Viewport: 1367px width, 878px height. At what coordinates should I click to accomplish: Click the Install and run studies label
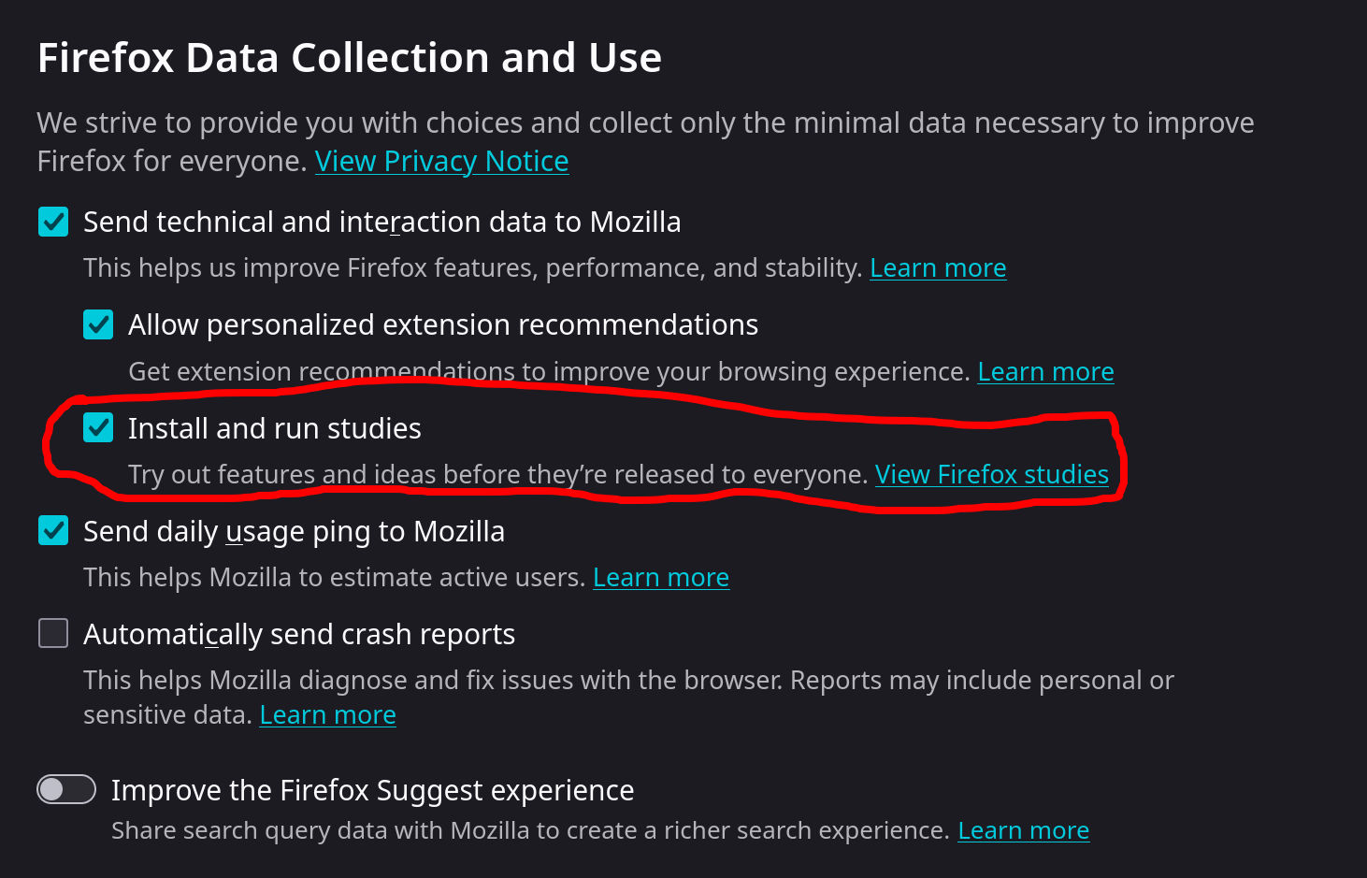275,428
